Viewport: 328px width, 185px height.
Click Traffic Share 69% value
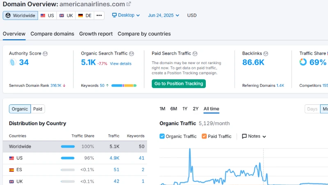click(x=318, y=62)
